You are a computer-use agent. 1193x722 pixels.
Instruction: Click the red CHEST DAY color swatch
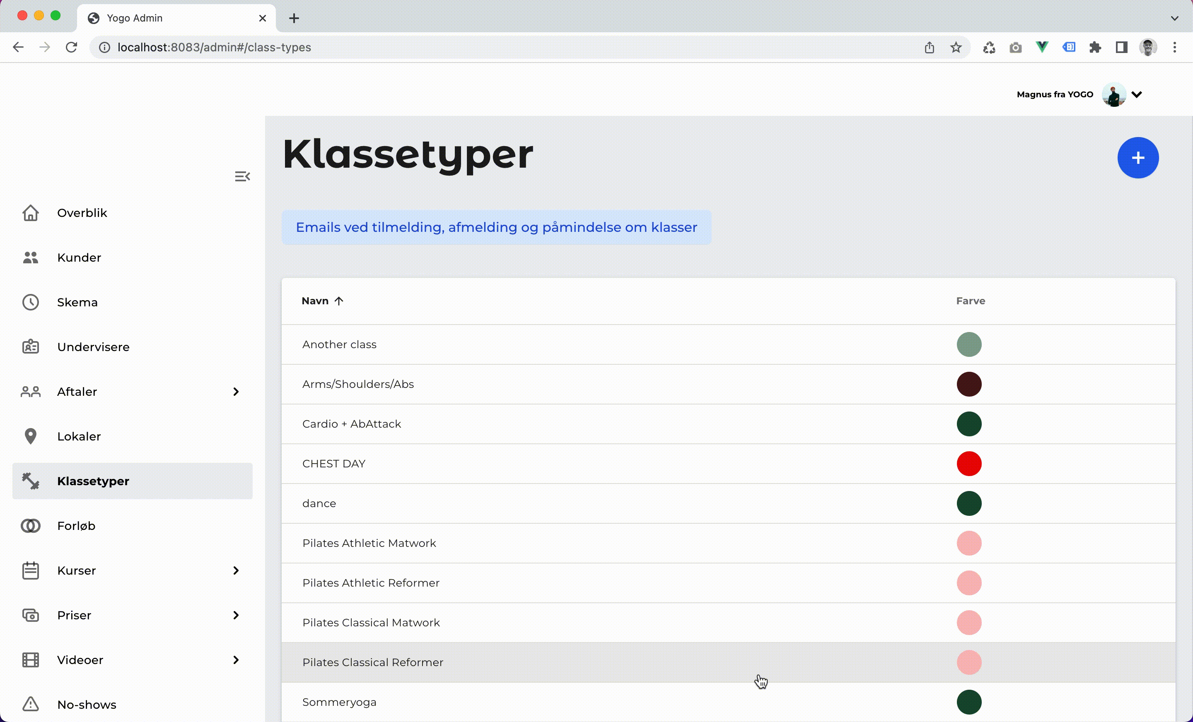969,464
